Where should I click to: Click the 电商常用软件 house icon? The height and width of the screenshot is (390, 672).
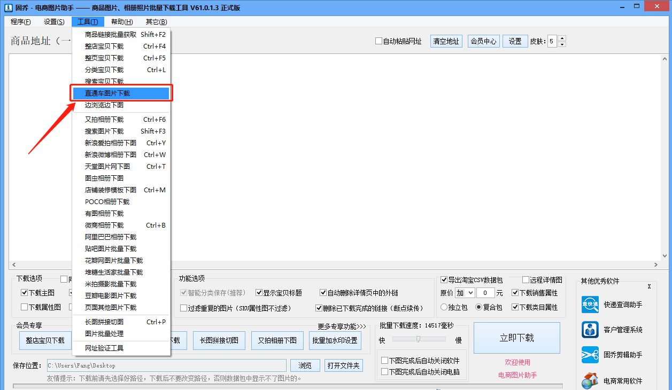click(x=589, y=379)
